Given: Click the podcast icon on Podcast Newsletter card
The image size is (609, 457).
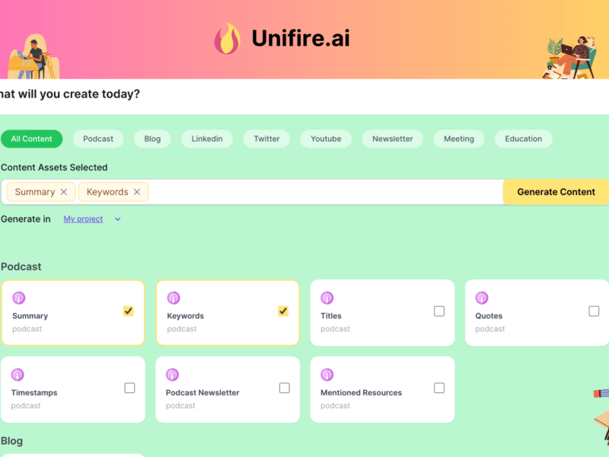Looking at the screenshot, I should (x=173, y=375).
